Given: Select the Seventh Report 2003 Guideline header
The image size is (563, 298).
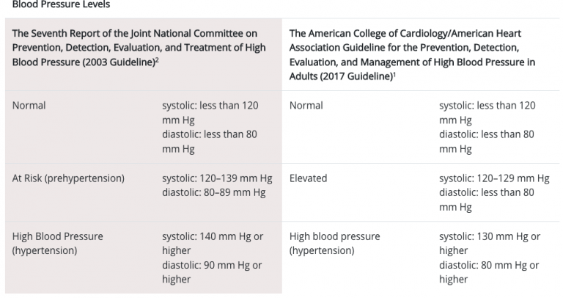Looking at the screenshot, I should pyautogui.click(x=139, y=48).
